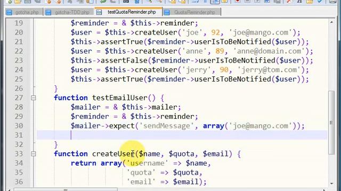Click the vertical scrollbar up arrow
The width and height of the screenshot is (341, 191).
pos(331,22)
